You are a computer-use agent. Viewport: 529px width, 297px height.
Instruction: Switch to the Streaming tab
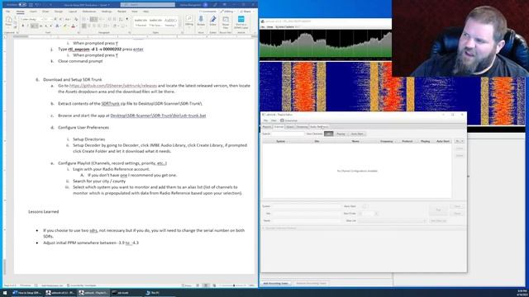pyautogui.click(x=302, y=126)
